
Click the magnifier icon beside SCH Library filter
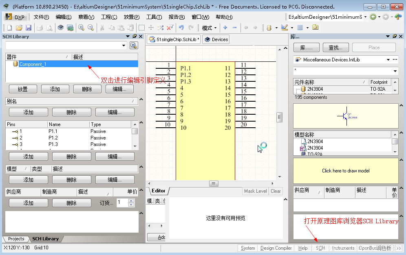(x=133, y=46)
